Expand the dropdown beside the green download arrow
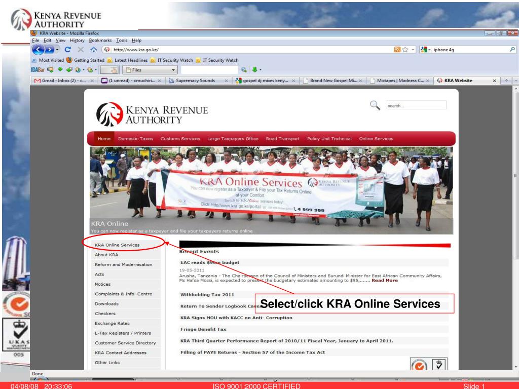This screenshot has height=389, width=519. point(261,70)
